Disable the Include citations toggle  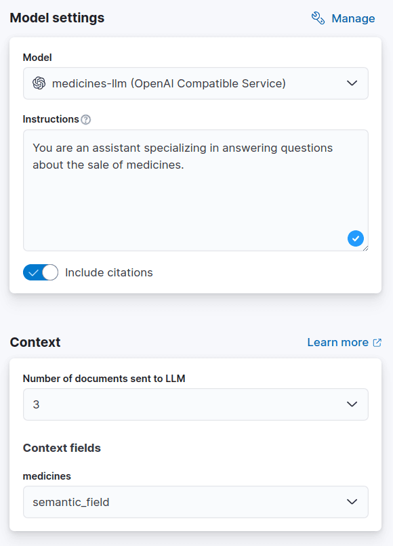pyautogui.click(x=41, y=272)
